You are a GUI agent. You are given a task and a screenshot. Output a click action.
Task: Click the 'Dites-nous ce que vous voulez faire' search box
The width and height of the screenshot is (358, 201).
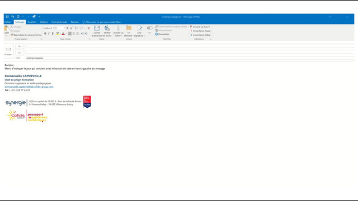click(102, 22)
